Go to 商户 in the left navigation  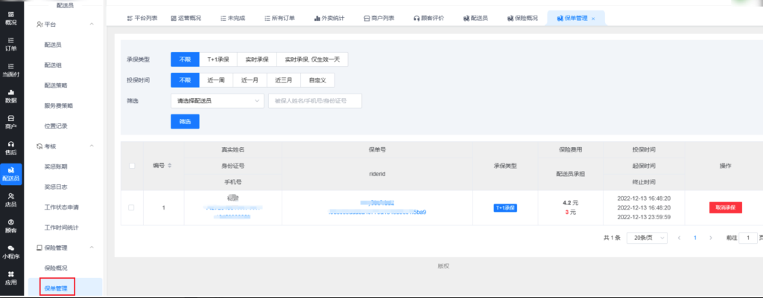[x=10, y=121]
